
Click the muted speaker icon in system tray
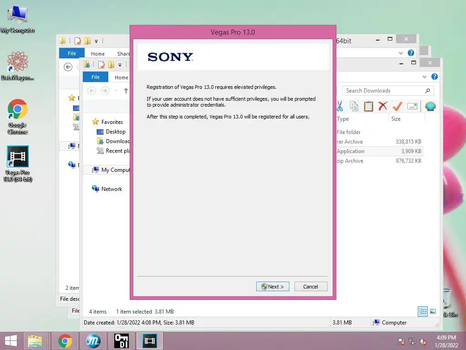tap(423, 341)
